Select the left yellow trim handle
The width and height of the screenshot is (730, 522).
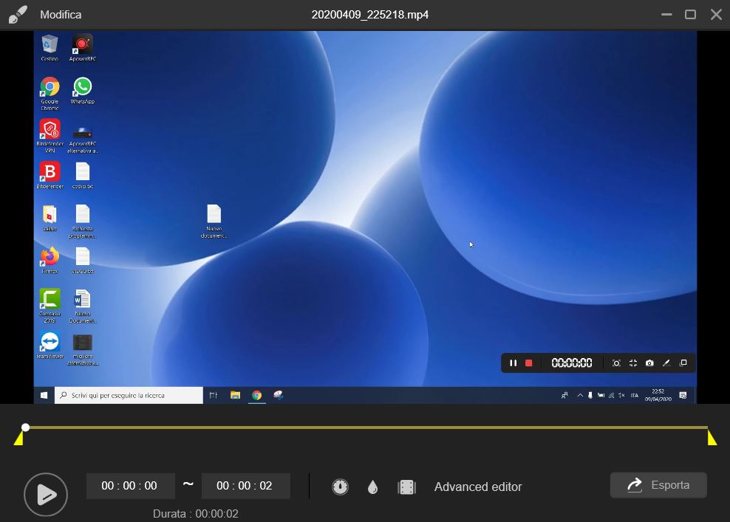coord(20,439)
